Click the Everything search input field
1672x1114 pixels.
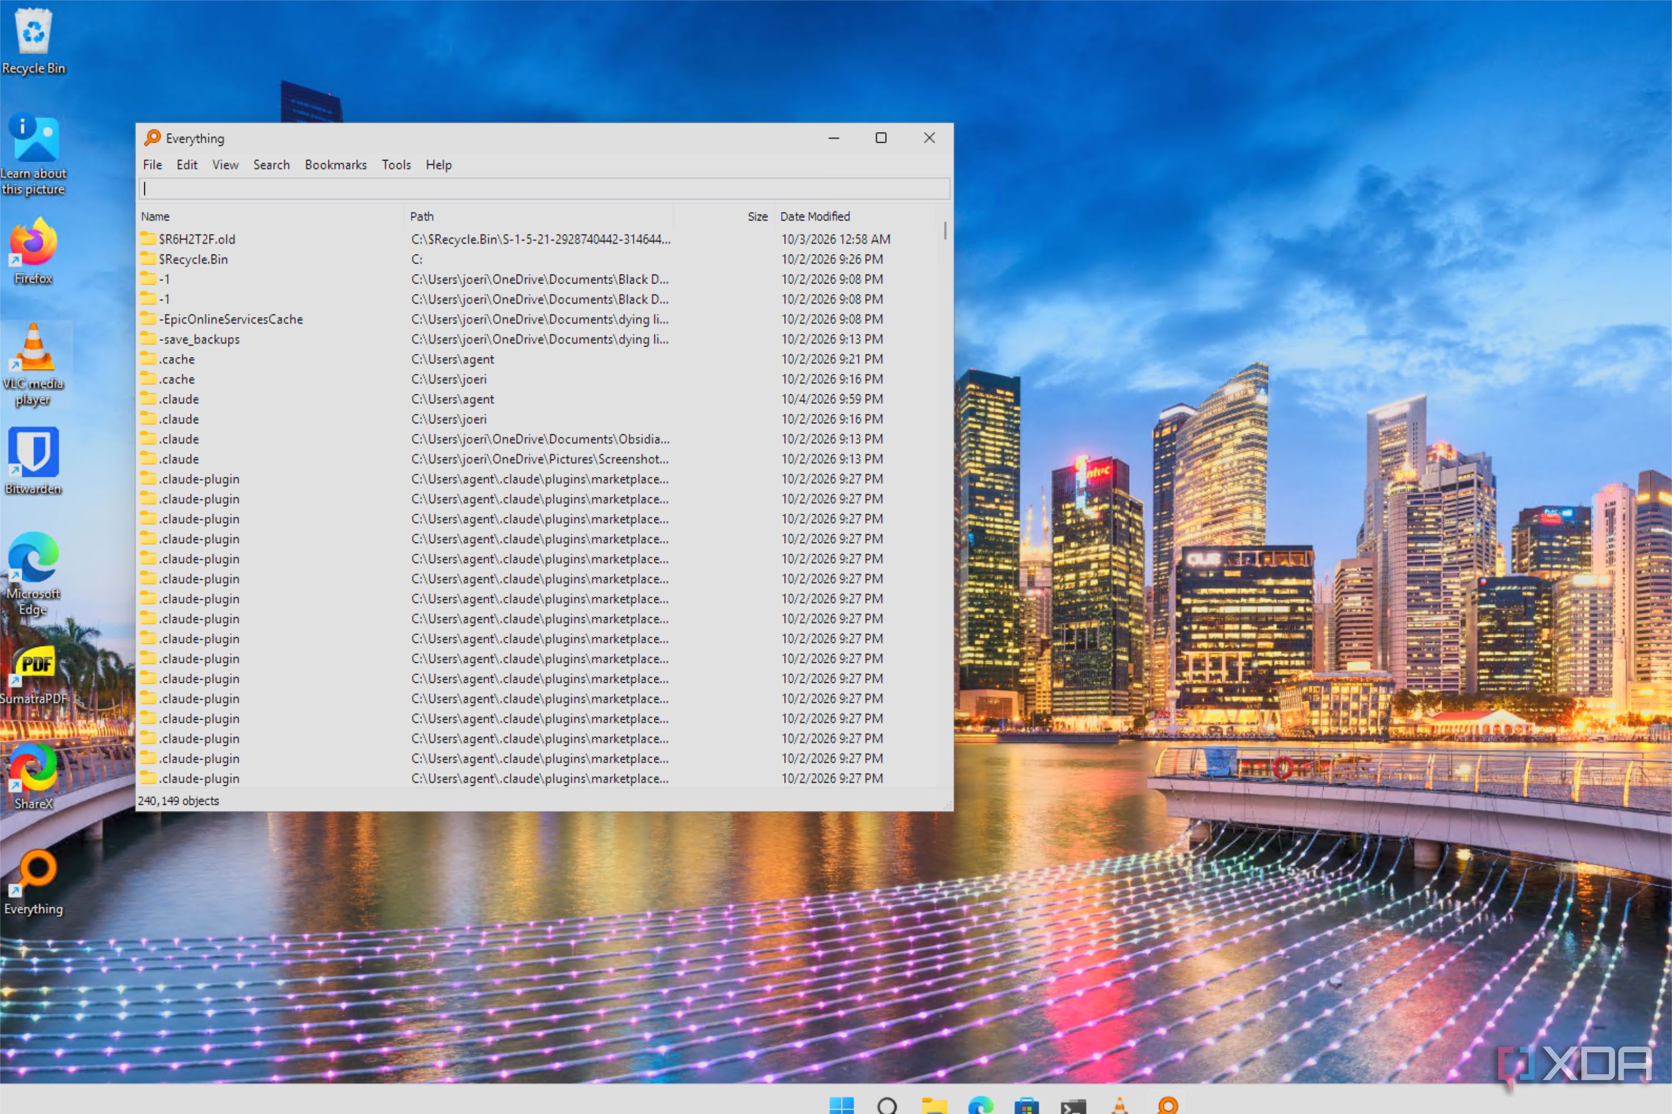[545, 188]
